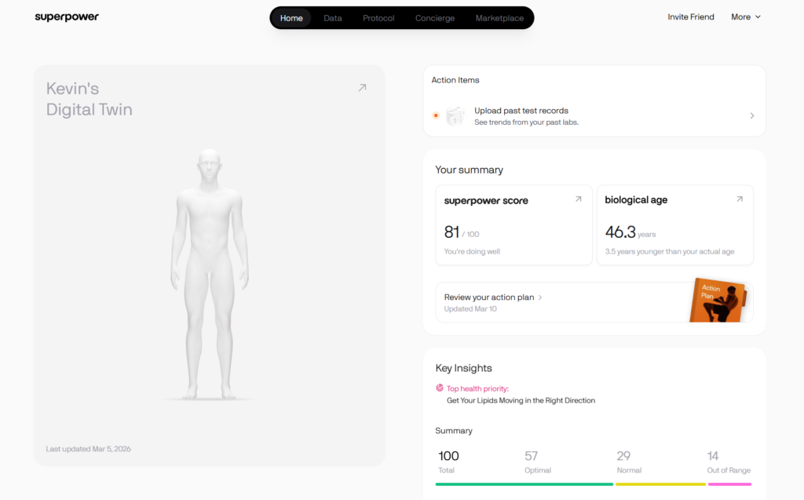Viewport: 804px width, 500px height.
Task: Open Get Your Lipids Moving insight text
Action: click(521, 400)
